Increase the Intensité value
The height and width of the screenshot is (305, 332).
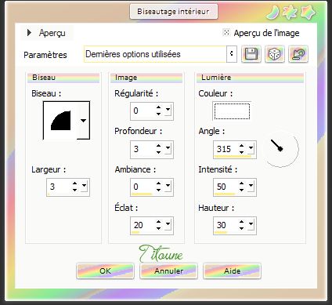click(x=241, y=183)
